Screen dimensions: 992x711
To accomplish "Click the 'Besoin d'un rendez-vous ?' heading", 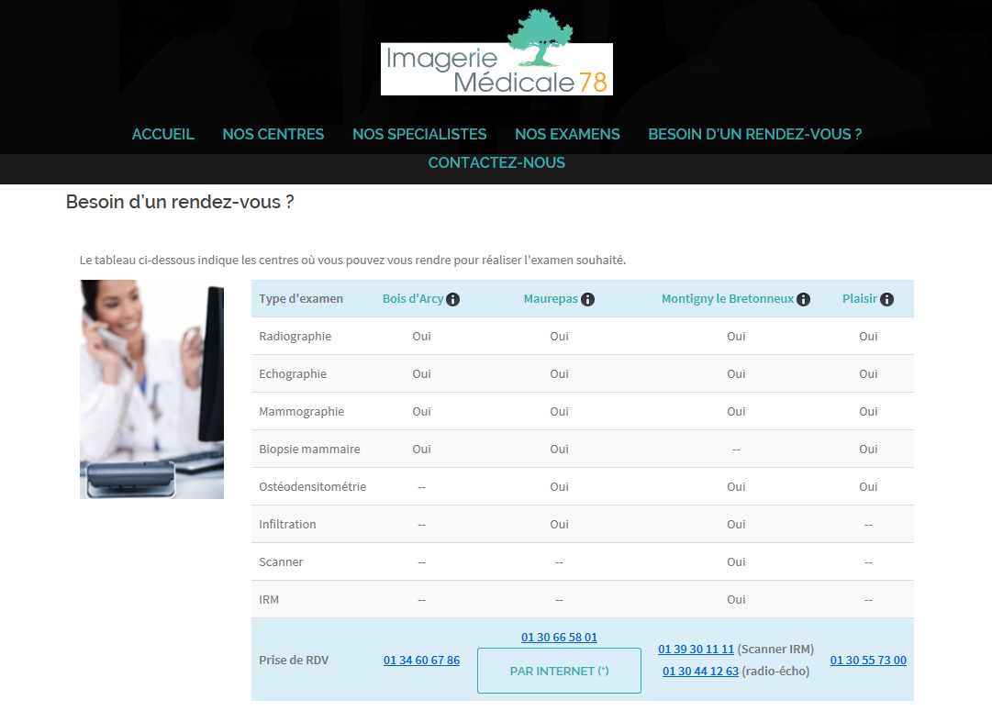I will click(x=180, y=202).
